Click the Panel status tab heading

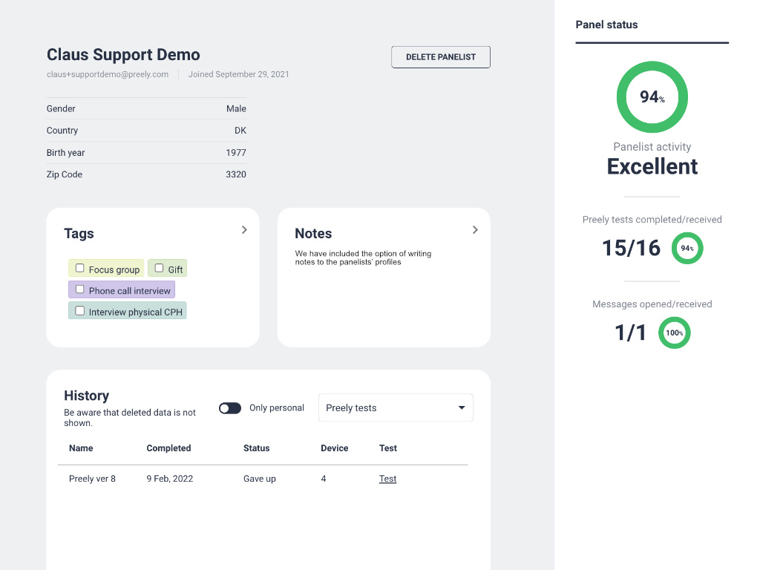pyautogui.click(x=606, y=24)
